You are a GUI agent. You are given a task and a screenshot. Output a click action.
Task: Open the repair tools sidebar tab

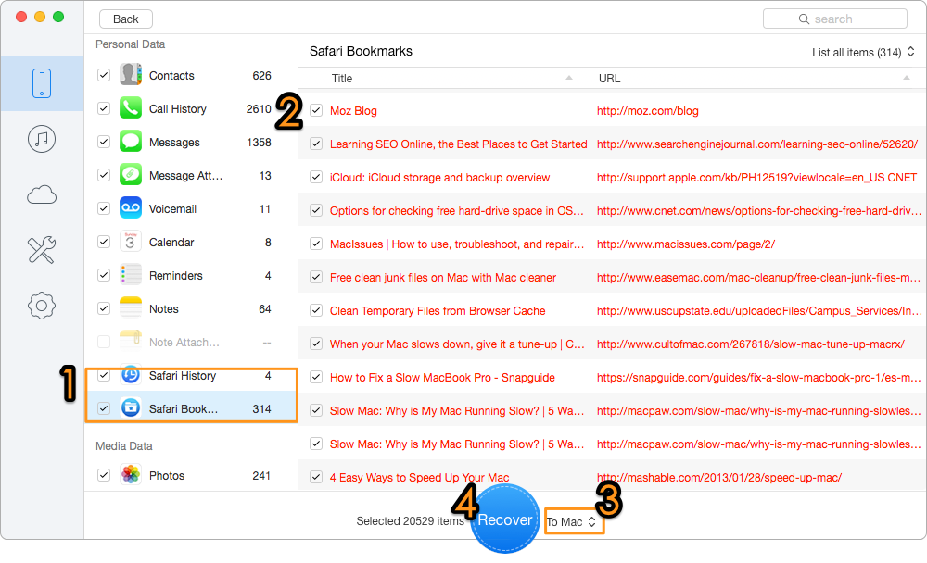click(42, 250)
